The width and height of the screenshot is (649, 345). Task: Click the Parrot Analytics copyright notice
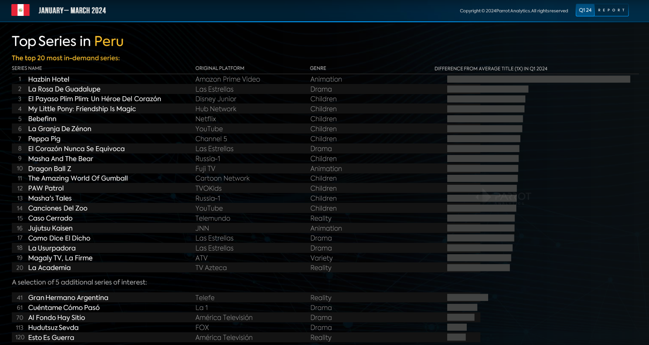tap(514, 11)
